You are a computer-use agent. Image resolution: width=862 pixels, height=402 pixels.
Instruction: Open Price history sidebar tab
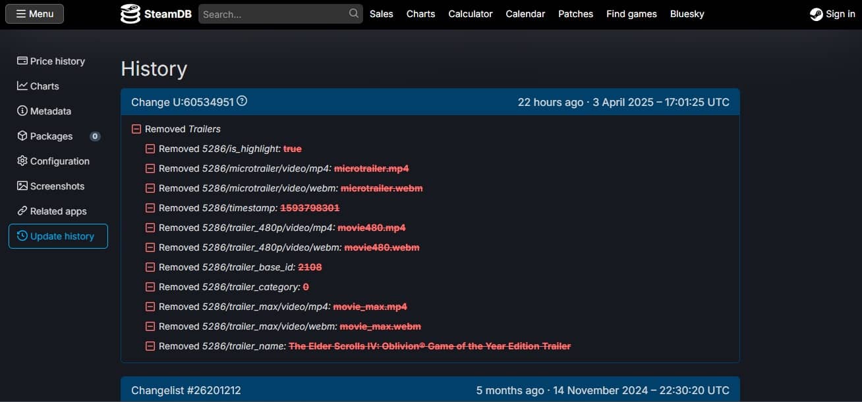58,61
